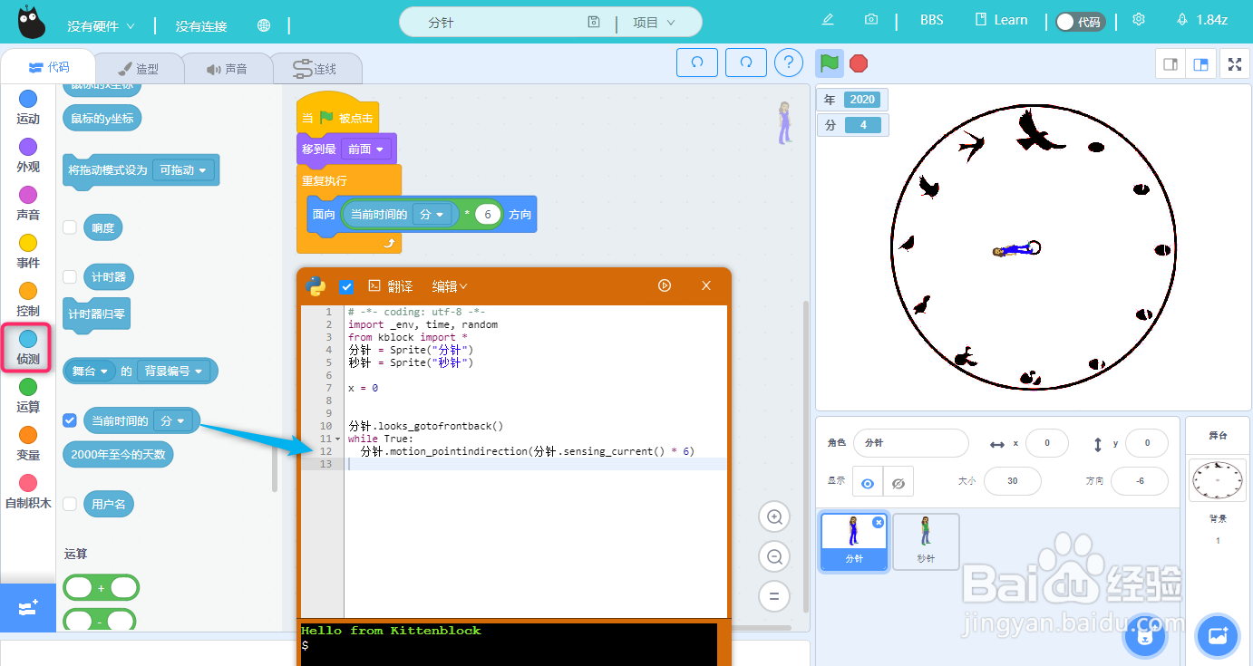
Task: Select the 运算 operators category
Action: [28, 395]
